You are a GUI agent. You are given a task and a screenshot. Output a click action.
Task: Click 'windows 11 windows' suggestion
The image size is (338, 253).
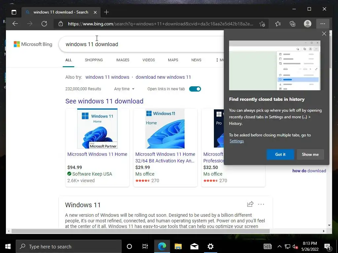tap(107, 77)
